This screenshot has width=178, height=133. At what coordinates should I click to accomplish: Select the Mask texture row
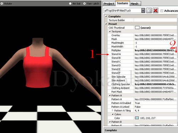click(x=142, y=39)
